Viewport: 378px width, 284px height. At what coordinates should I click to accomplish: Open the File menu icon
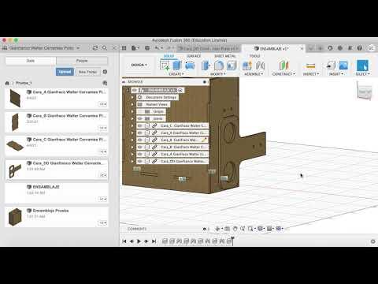tap(135, 48)
